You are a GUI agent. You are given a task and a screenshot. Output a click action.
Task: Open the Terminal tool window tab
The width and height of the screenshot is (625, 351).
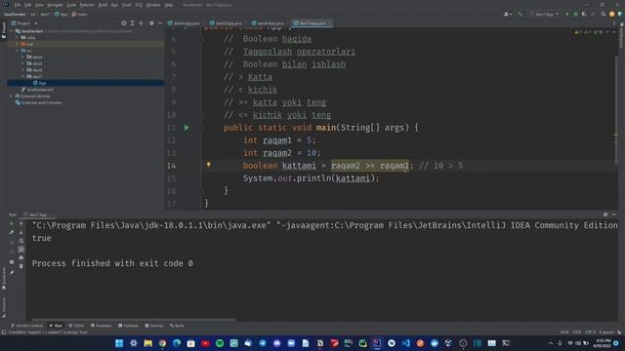pyautogui.click(x=128, y=326)
